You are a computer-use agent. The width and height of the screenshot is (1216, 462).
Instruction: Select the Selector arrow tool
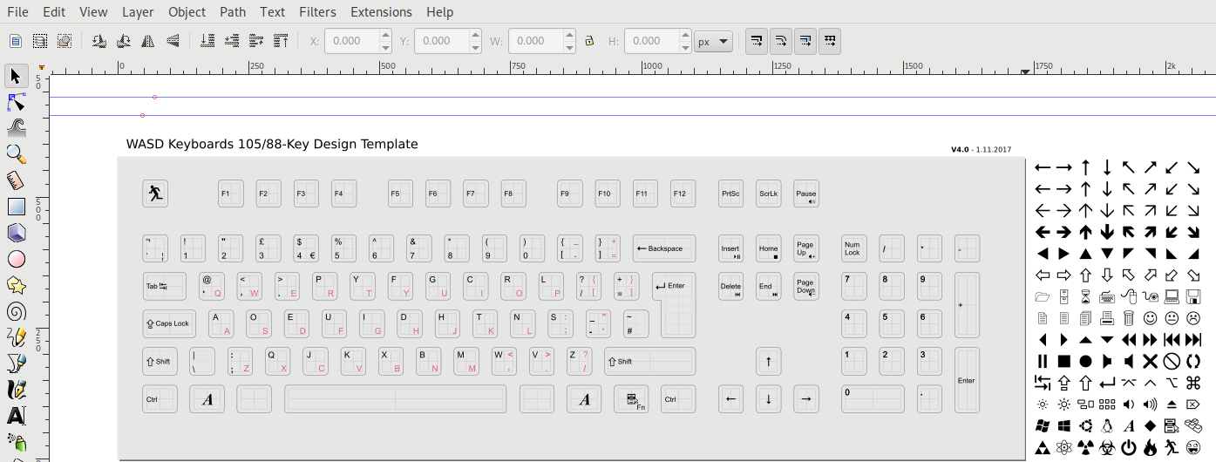16,77
